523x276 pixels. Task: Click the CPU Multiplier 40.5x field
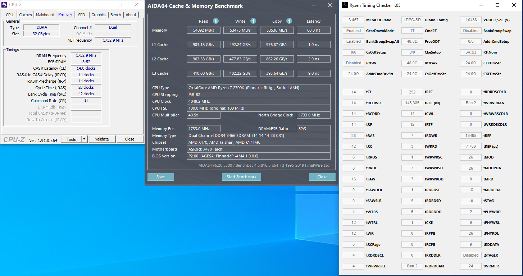click(204, 115)
